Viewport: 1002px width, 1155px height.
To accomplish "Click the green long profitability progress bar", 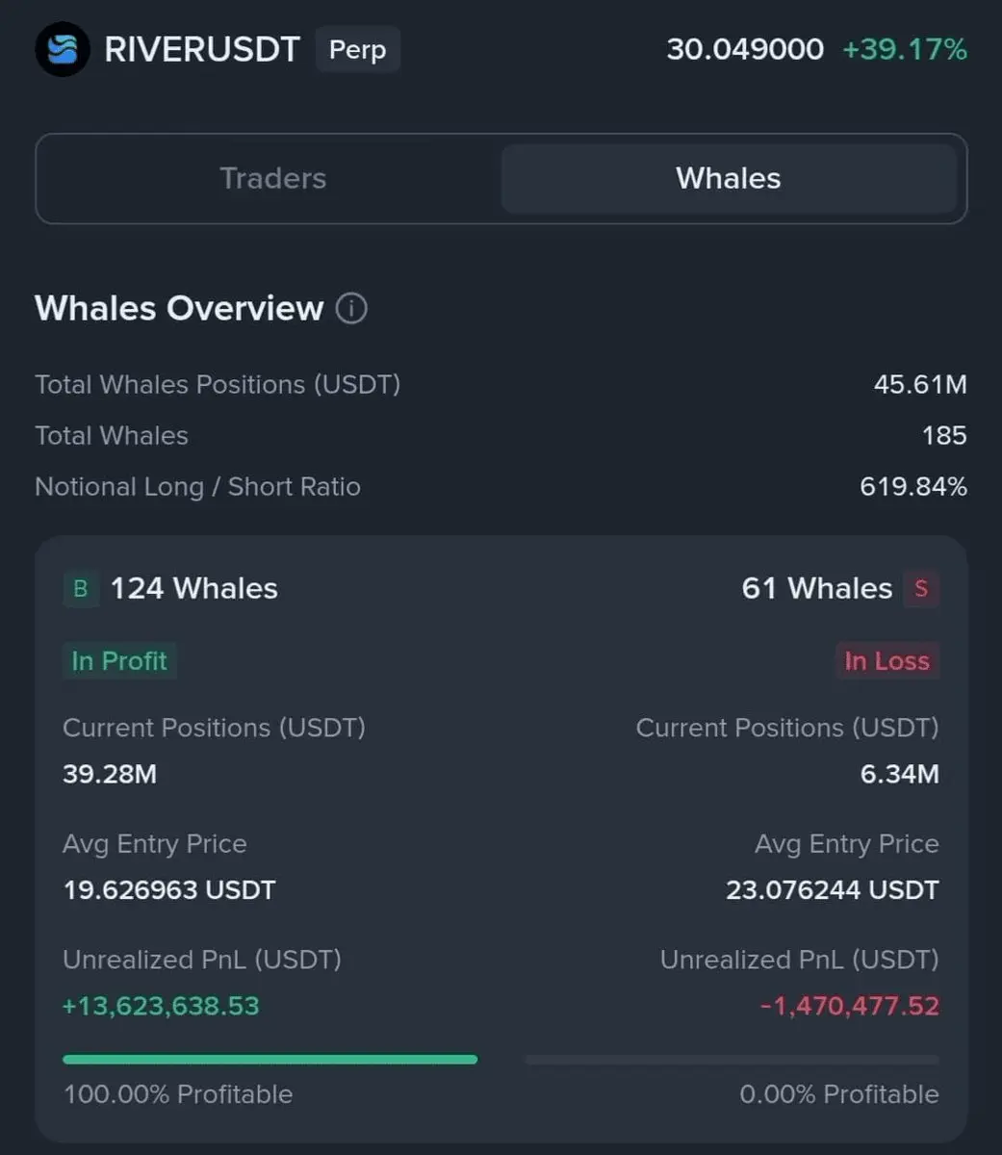I will (270, 1060).
